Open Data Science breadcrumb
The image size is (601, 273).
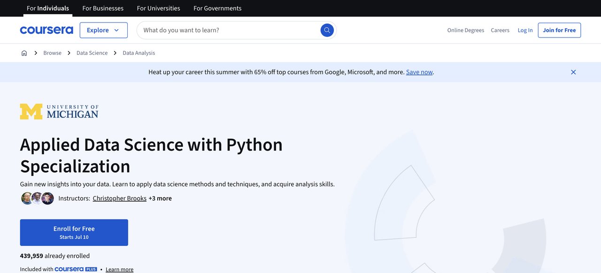click(x=92, y=53)
